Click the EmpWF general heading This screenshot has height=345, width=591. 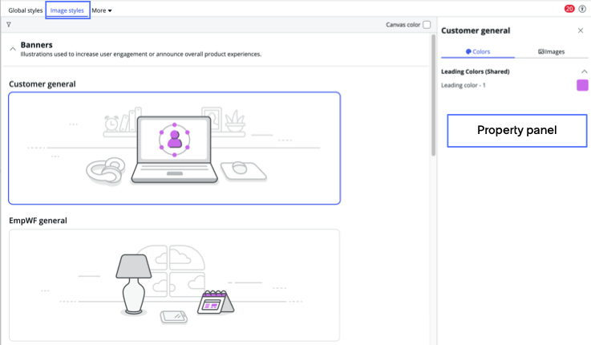click(x=38, y=221)
